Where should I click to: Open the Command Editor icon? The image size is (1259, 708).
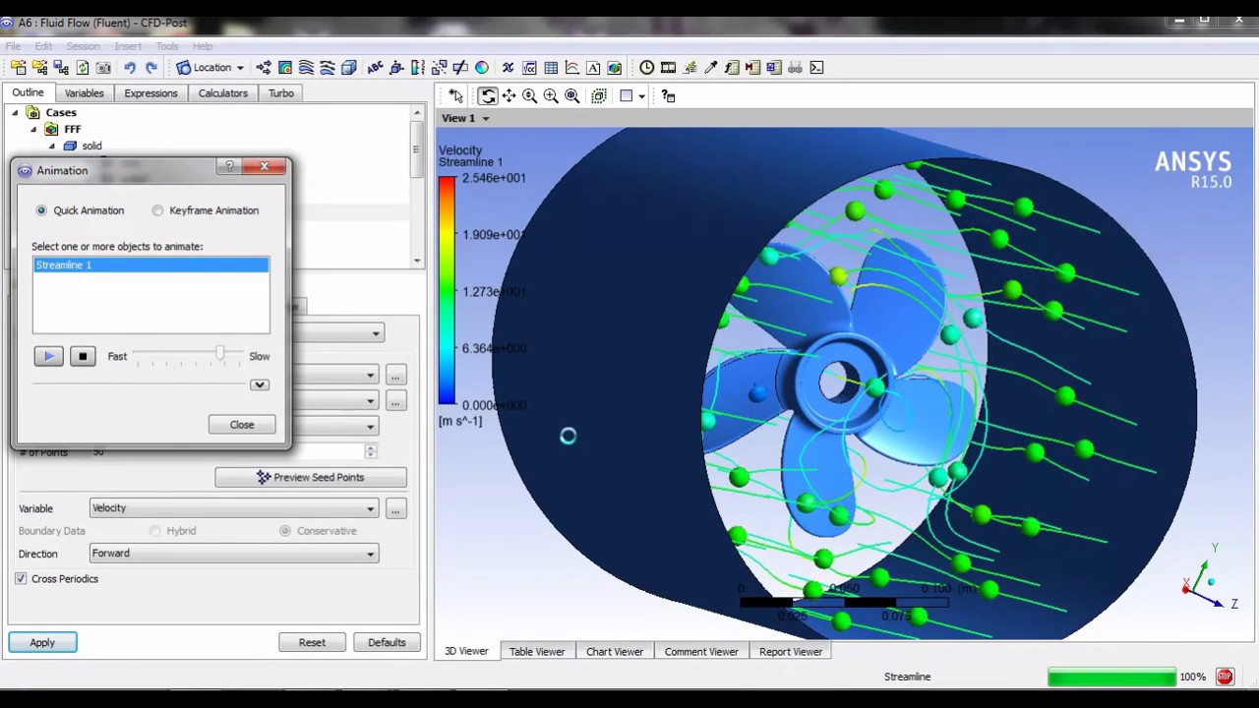click(x=816, y=68)
